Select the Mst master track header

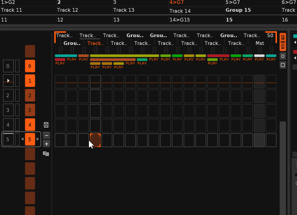259,43
